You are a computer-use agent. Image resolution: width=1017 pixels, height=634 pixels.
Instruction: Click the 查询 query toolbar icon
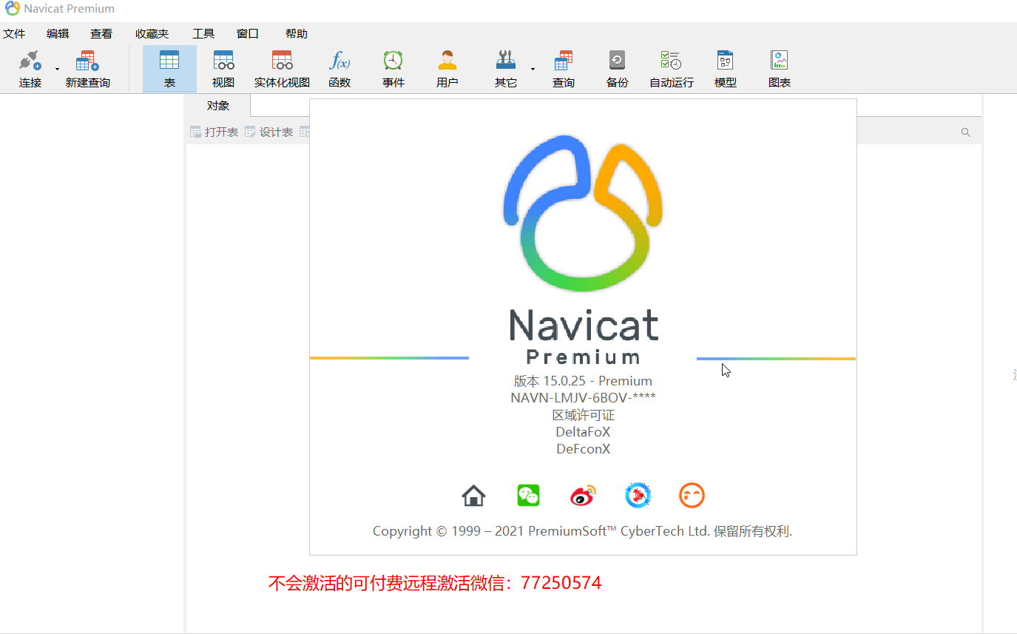564,60
